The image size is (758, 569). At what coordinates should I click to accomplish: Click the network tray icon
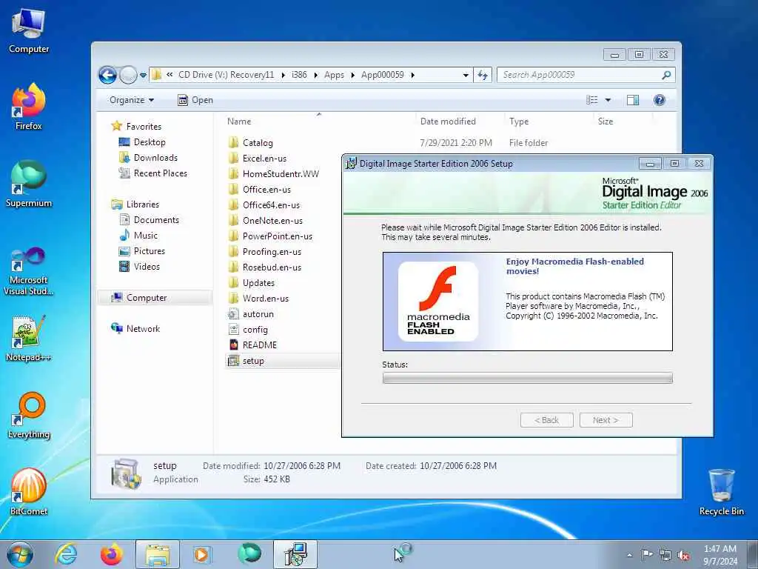(x=665, y=555)
